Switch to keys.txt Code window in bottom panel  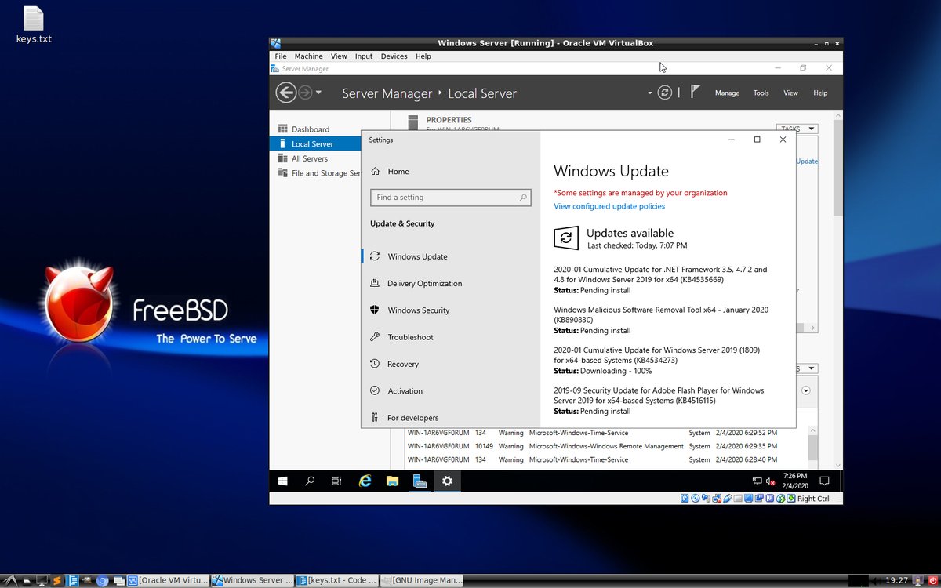(336, 581)
